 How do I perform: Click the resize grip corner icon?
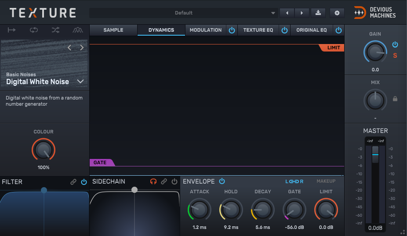(403, 232)
